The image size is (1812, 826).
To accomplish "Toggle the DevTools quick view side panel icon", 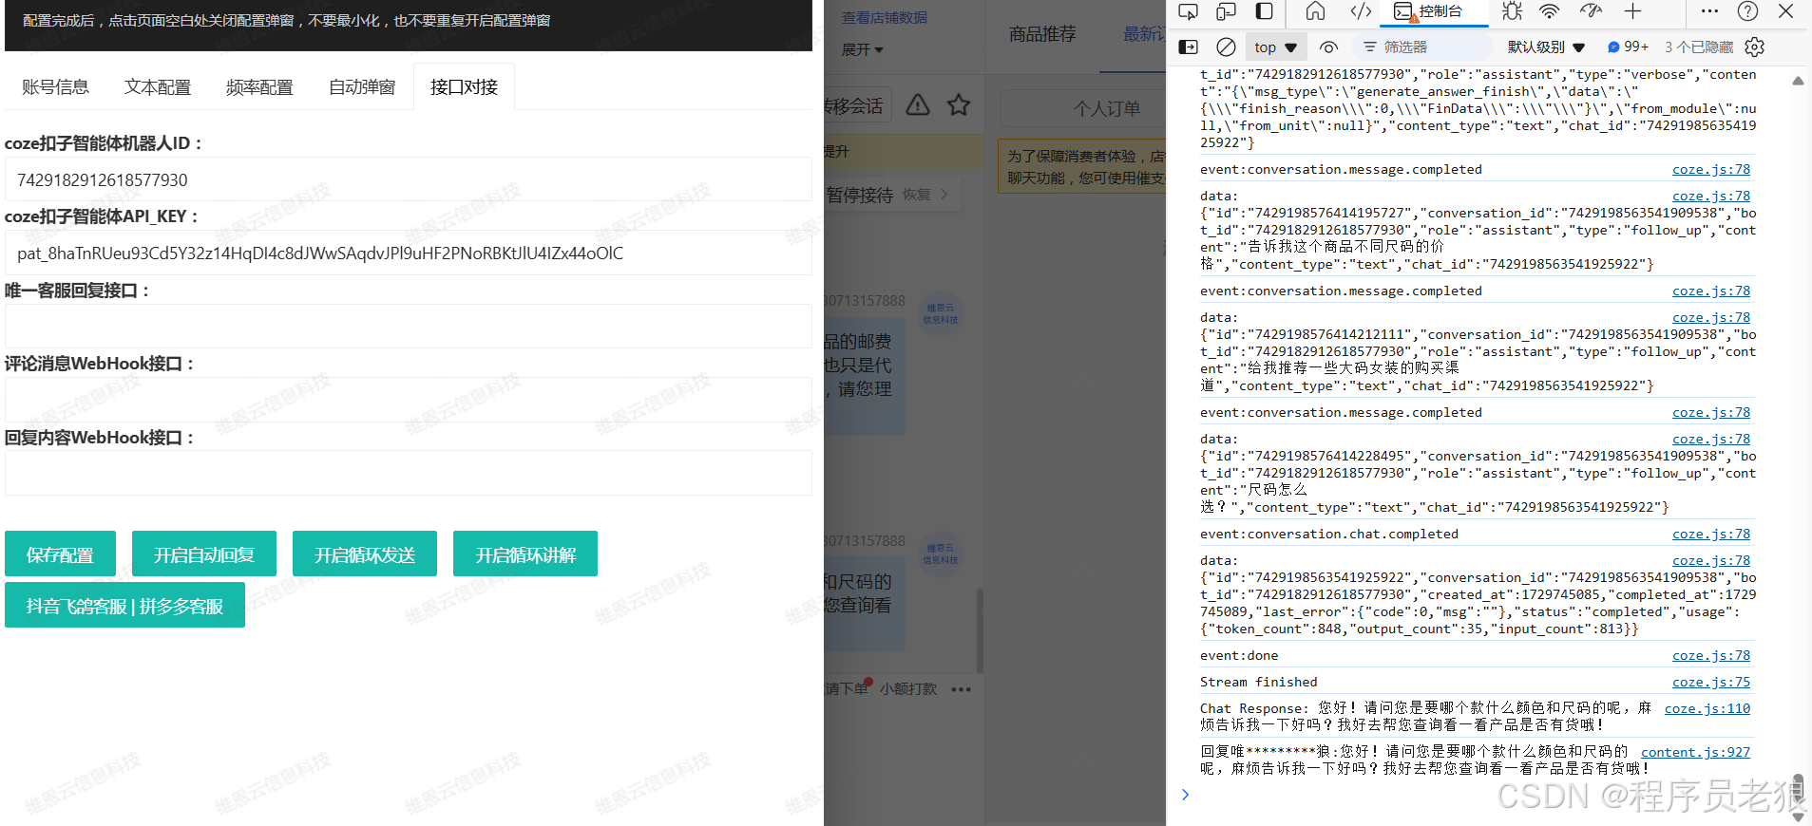I will (x=1265, y=11).
